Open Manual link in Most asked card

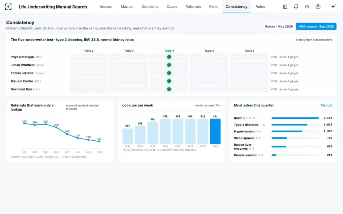tap(326, 105)
